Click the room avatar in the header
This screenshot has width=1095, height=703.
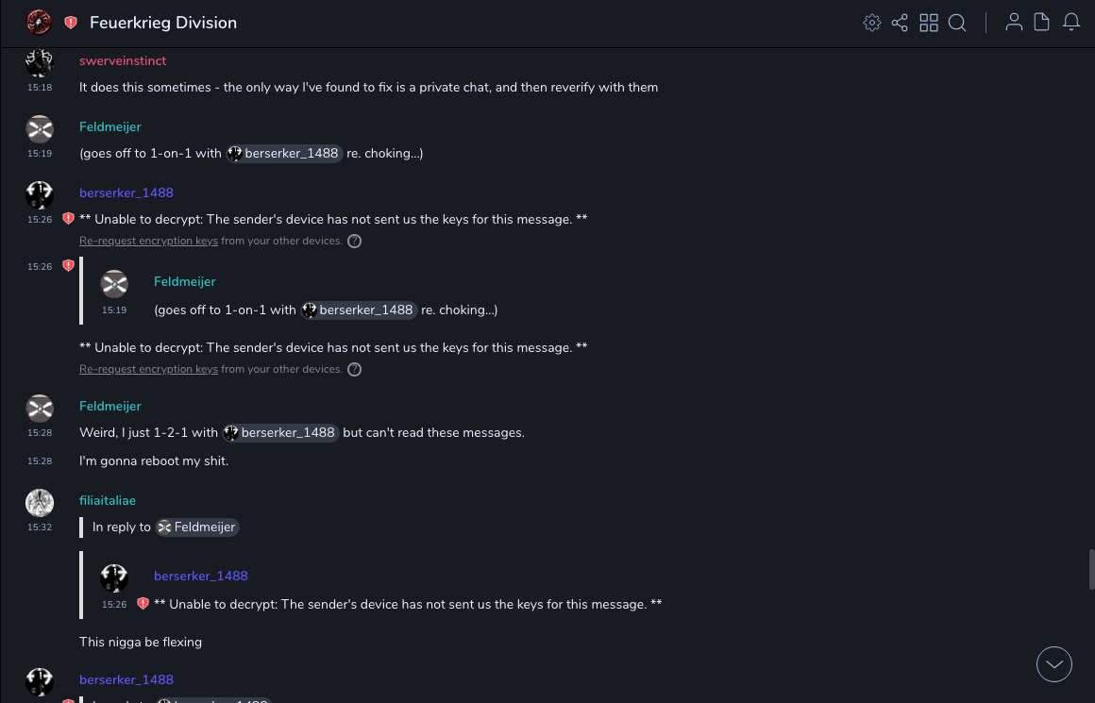tap(39, 23)
